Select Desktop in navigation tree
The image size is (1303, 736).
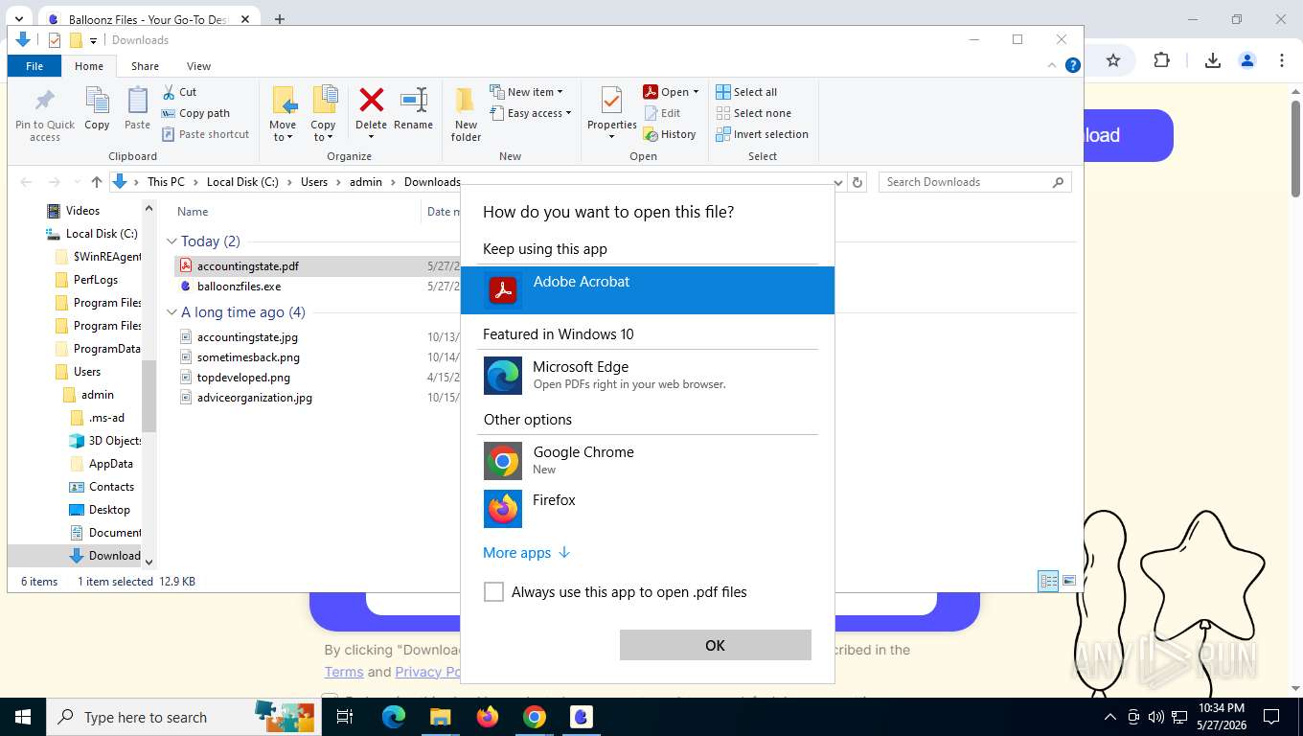click(109, 510)
